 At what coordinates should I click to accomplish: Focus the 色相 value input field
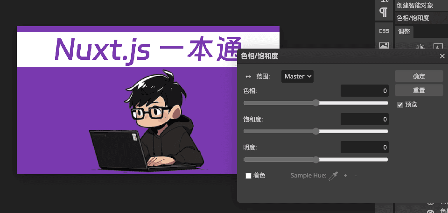pos(364,91)
